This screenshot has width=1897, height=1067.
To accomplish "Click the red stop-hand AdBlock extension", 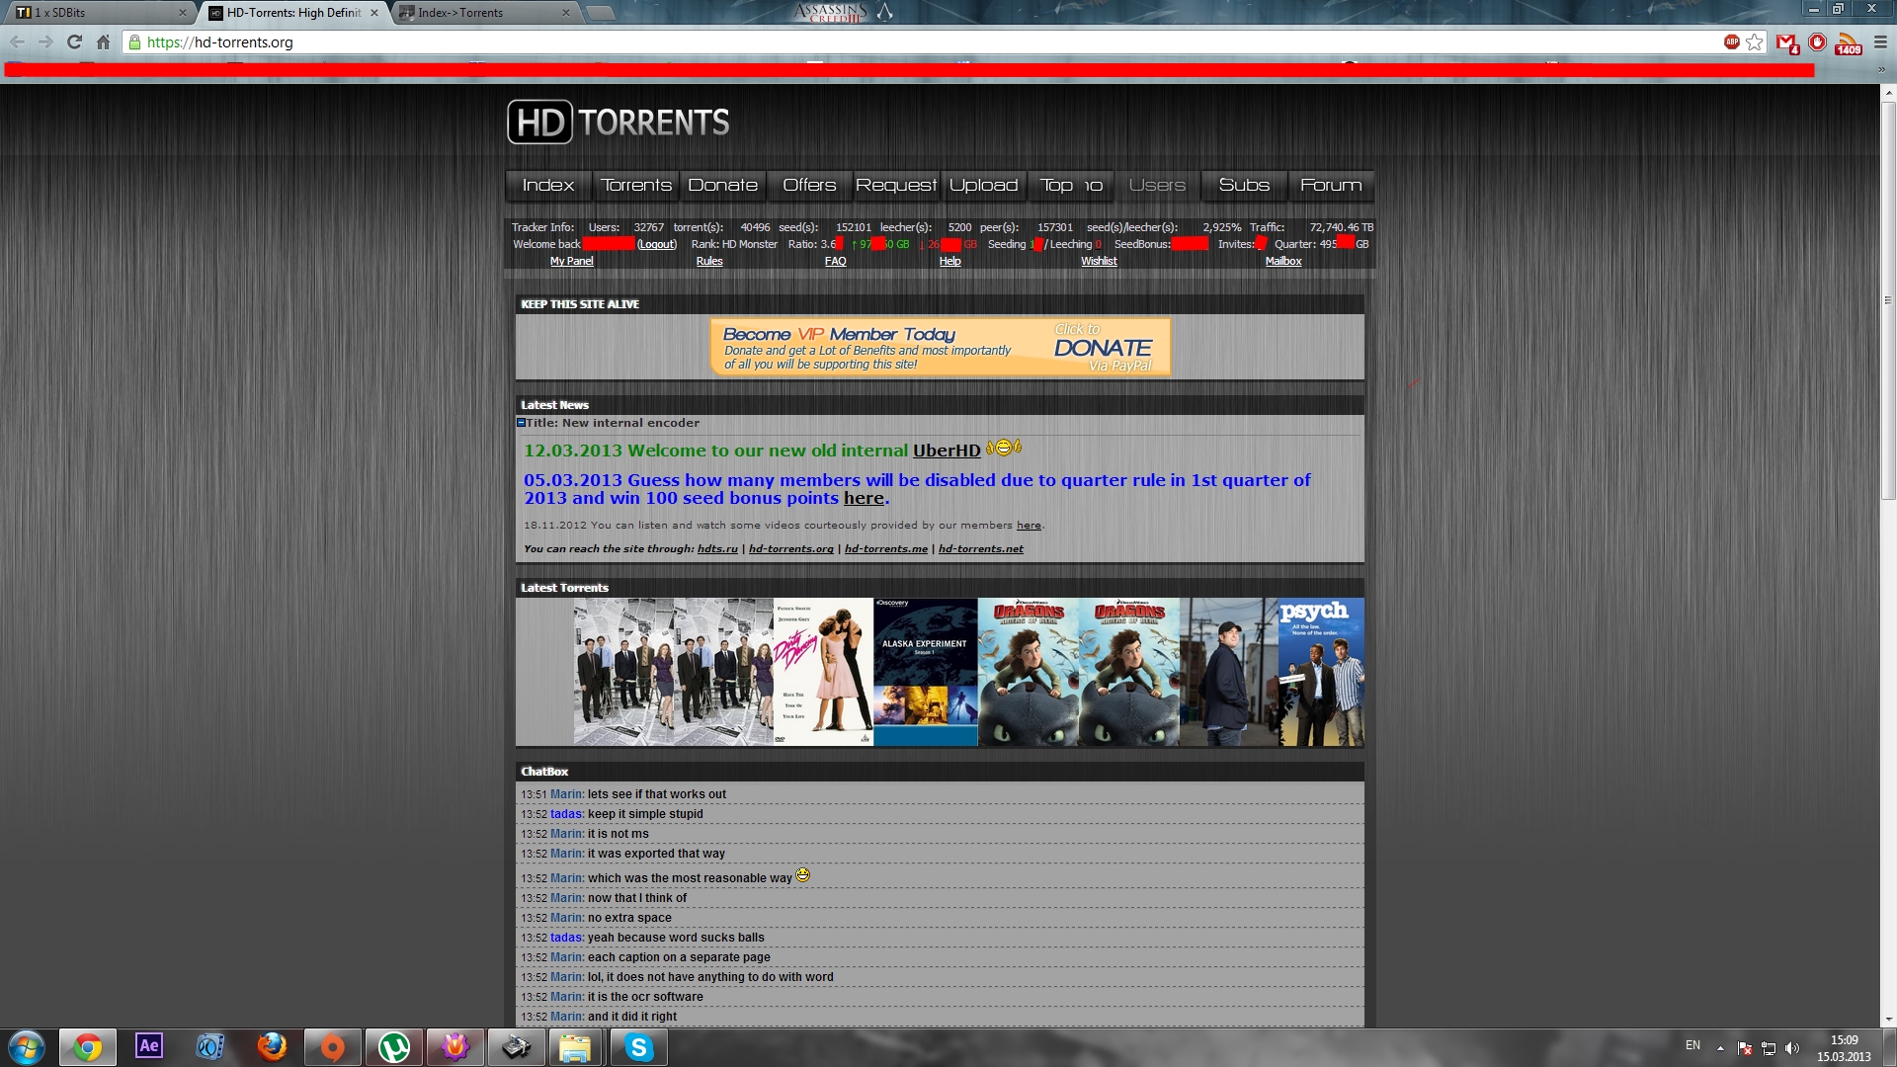I will tap(1817, 41).
